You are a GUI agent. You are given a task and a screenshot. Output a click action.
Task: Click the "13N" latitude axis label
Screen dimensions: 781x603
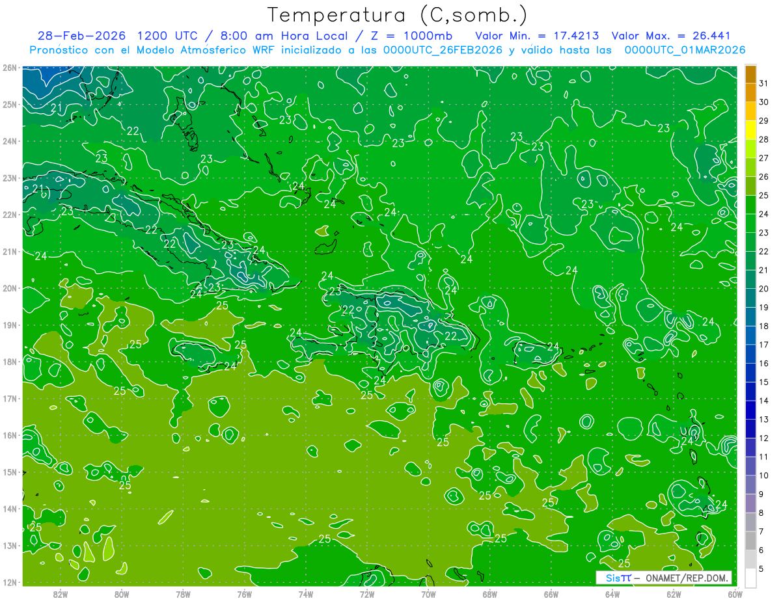coord(10,545)
